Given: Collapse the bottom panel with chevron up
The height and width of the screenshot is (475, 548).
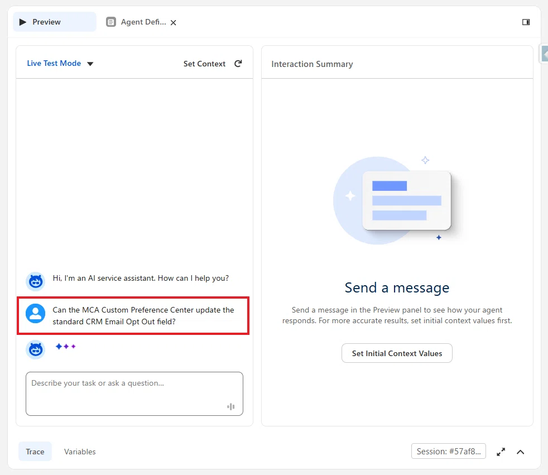Looking at the screenshot, I should [x=521, y=452].
